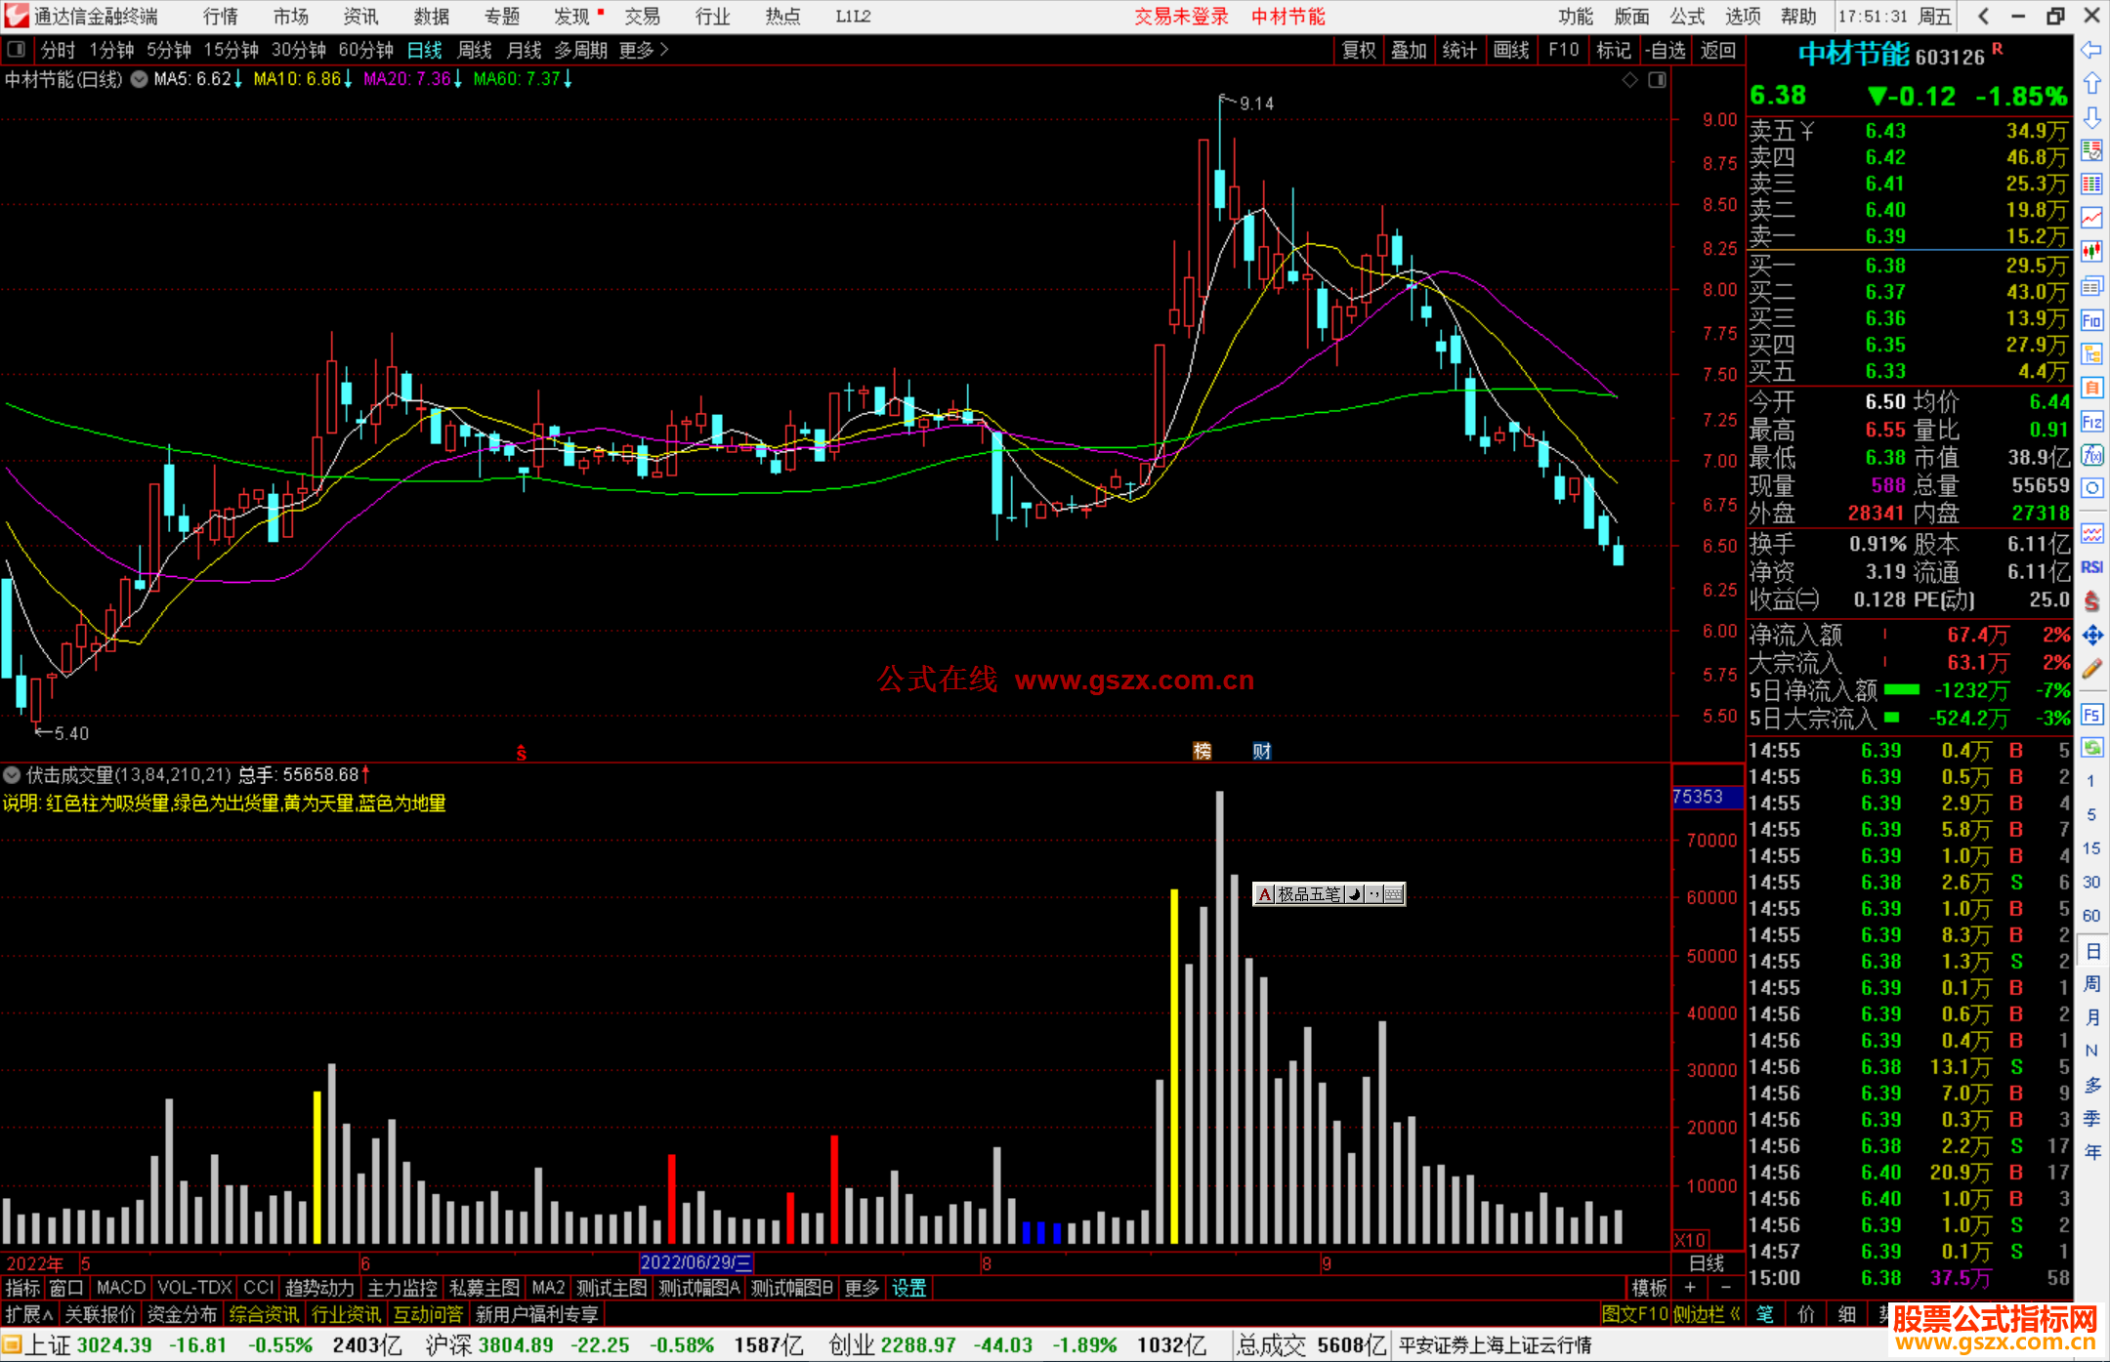Screen dimensions: 2110x1362
Task: Open the f(x) formula manager icon
Action: tap(2091, 455)
